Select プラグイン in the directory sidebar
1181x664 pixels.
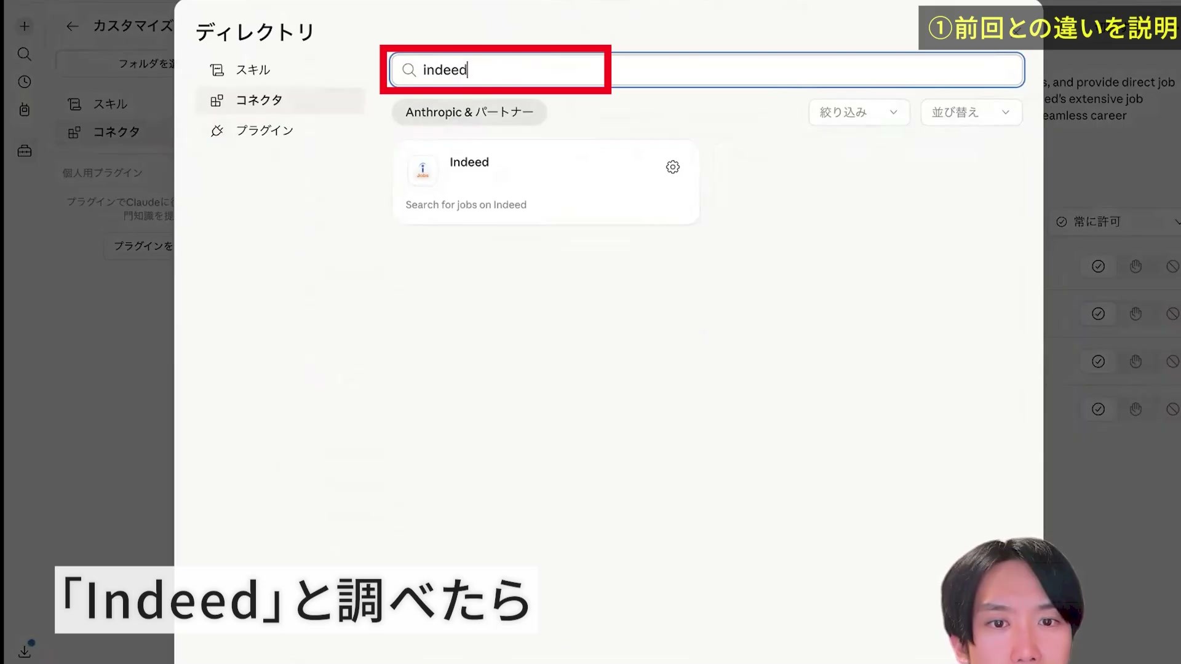pos(280,130)
